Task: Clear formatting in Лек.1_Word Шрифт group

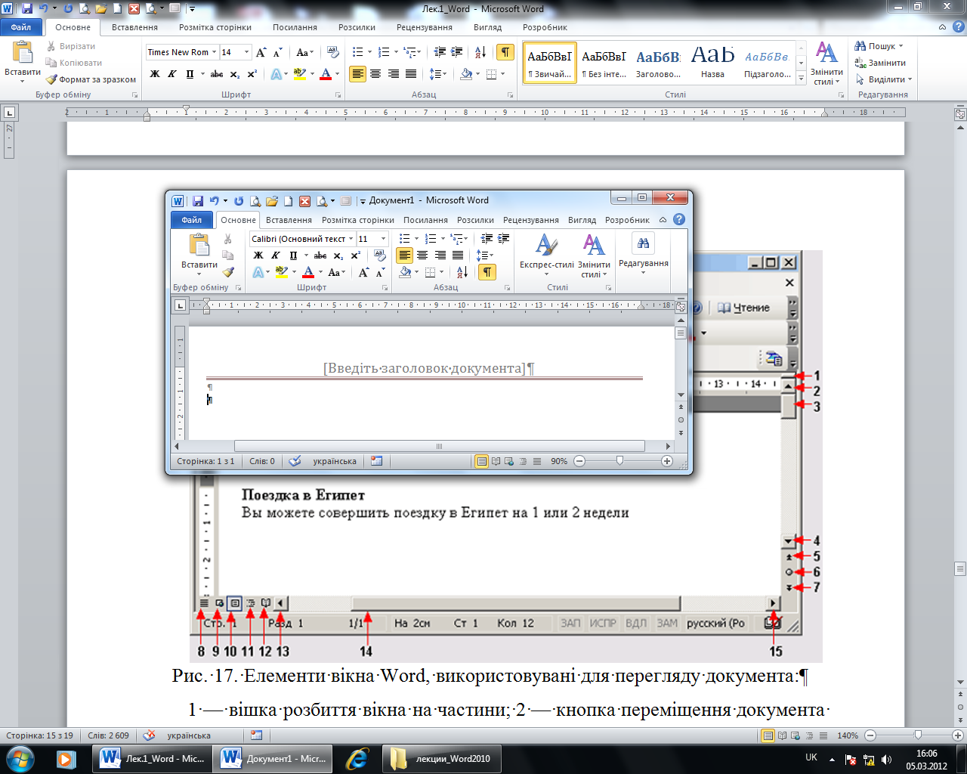Action: (333, 52)
